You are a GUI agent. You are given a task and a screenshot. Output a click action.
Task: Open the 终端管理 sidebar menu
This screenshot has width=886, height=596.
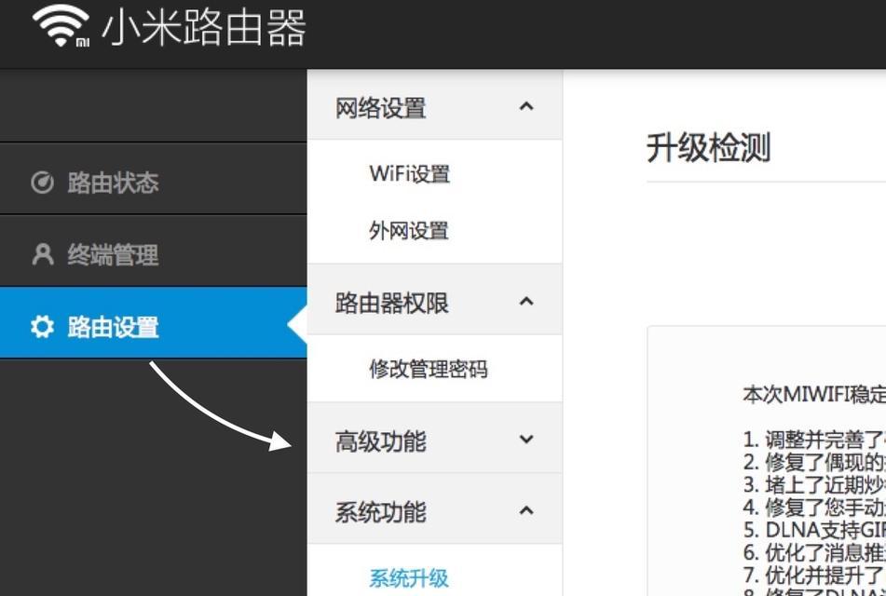coord(153,251)
